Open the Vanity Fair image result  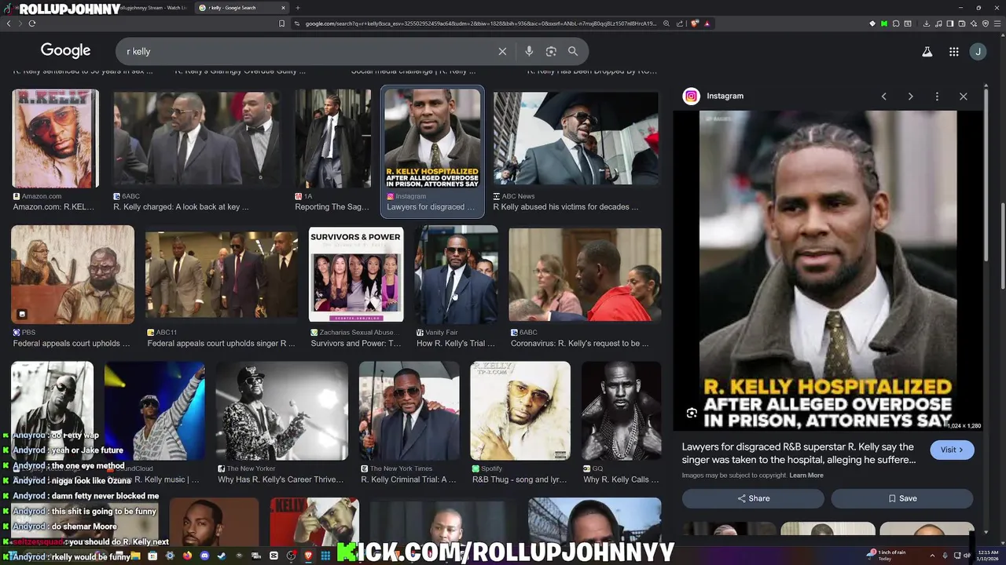(456, 275)
